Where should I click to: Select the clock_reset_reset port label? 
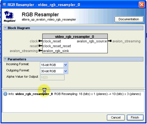tap(57, 46)
